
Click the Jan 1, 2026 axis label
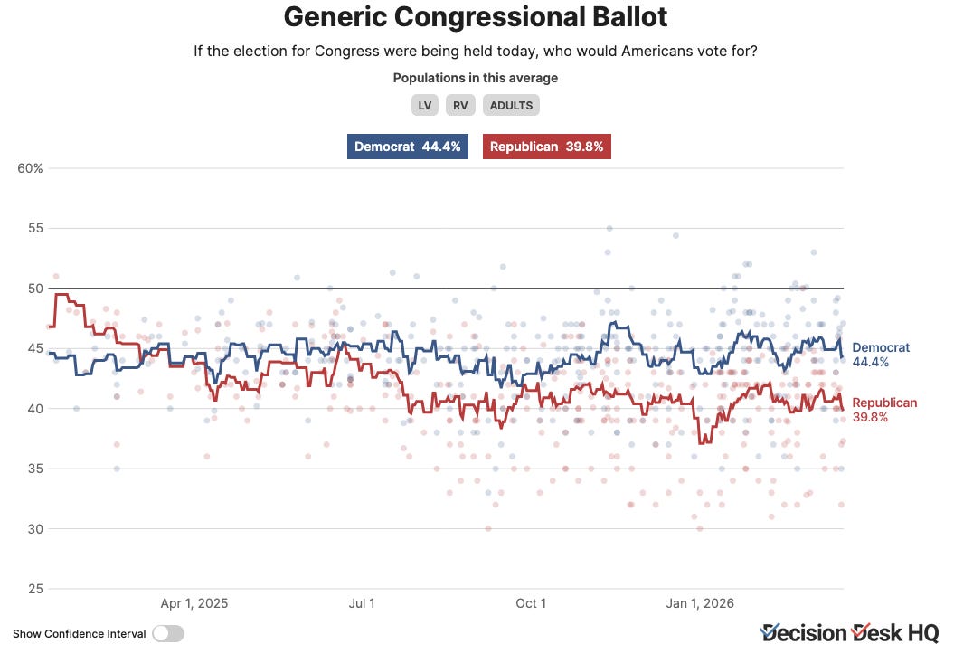tap(700, 603)
